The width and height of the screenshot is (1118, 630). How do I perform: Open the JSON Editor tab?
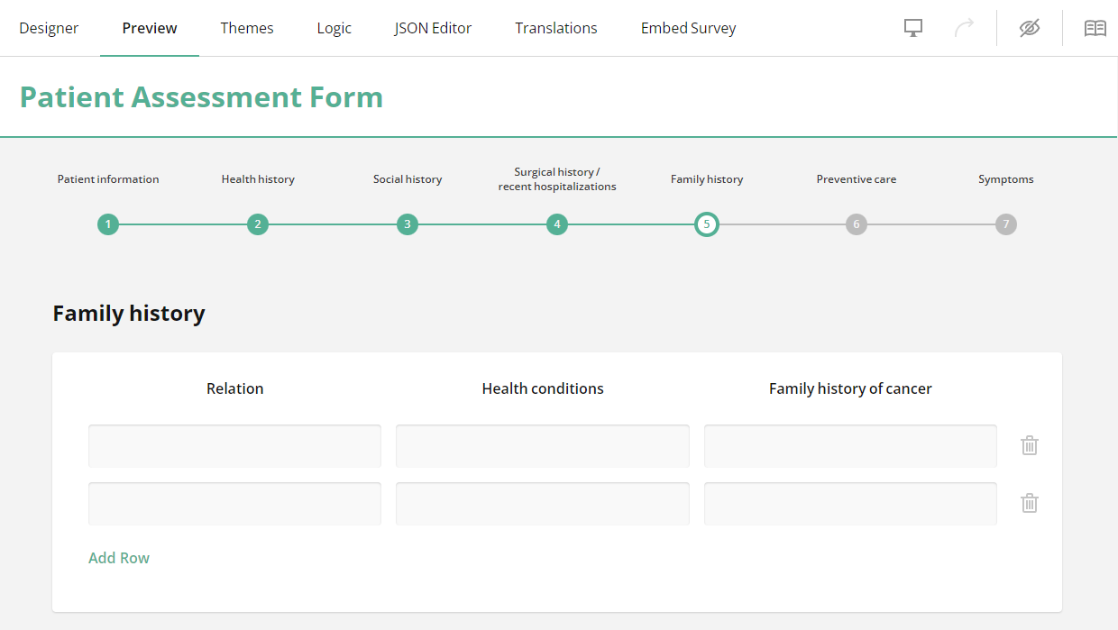[433, 28]
